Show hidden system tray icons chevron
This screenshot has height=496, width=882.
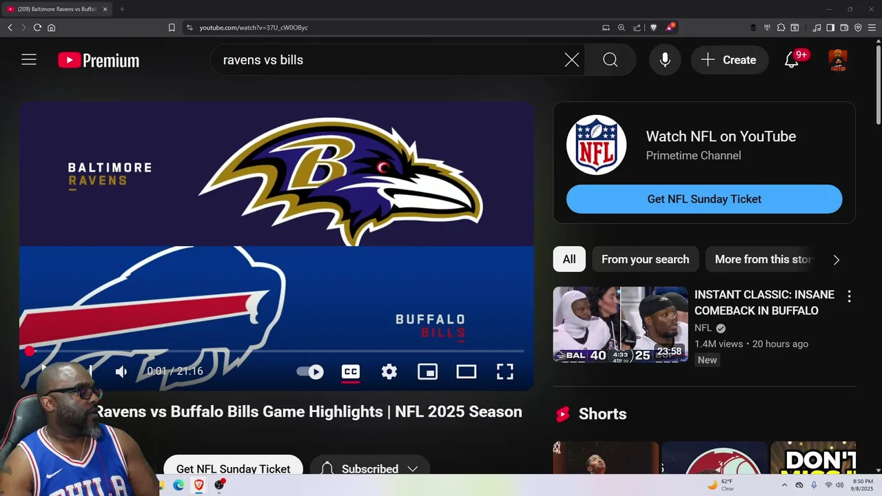click(x=784, y=485)
